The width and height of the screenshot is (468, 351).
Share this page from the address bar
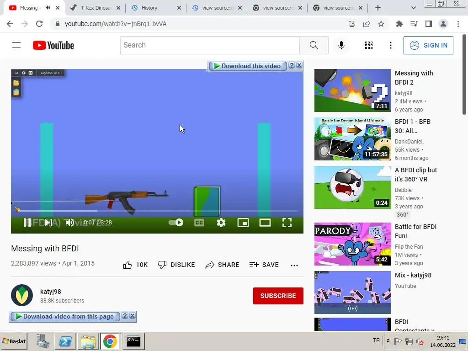[366, 24]
